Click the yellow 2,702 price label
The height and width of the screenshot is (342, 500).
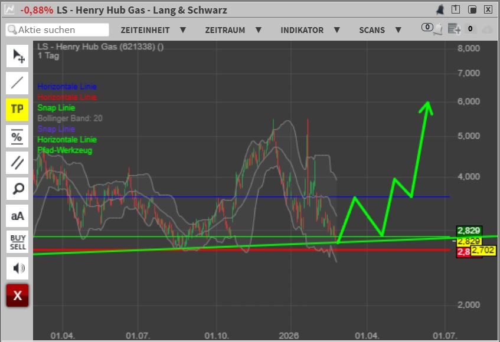[x=483, y=251]
